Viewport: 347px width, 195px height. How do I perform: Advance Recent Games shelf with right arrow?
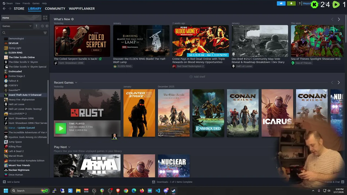click(x=339, y=83)
